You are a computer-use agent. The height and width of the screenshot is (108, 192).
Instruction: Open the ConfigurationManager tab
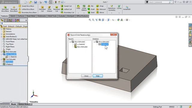[10, 20]
